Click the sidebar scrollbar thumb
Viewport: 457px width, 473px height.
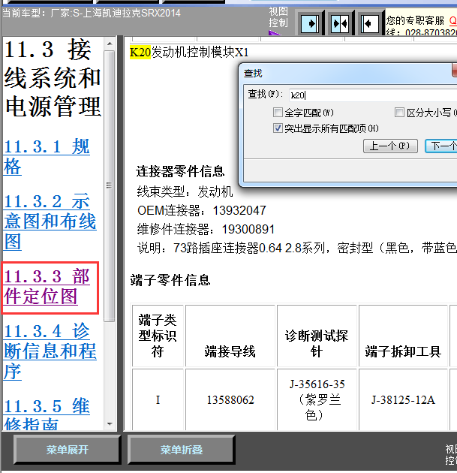point(110,186)
